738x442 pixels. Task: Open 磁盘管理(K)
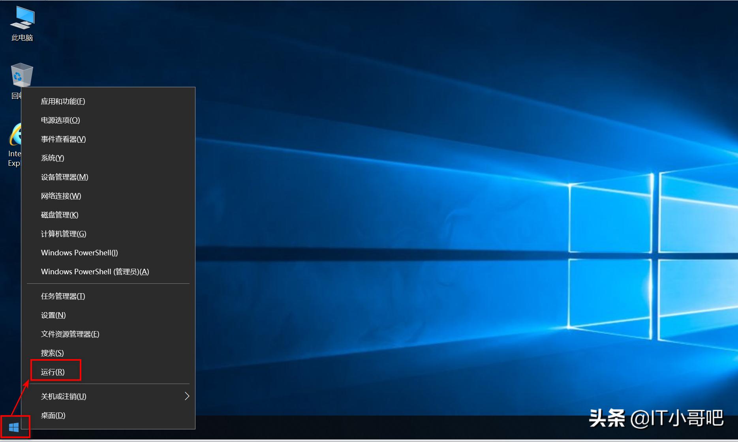click(108, 215)
